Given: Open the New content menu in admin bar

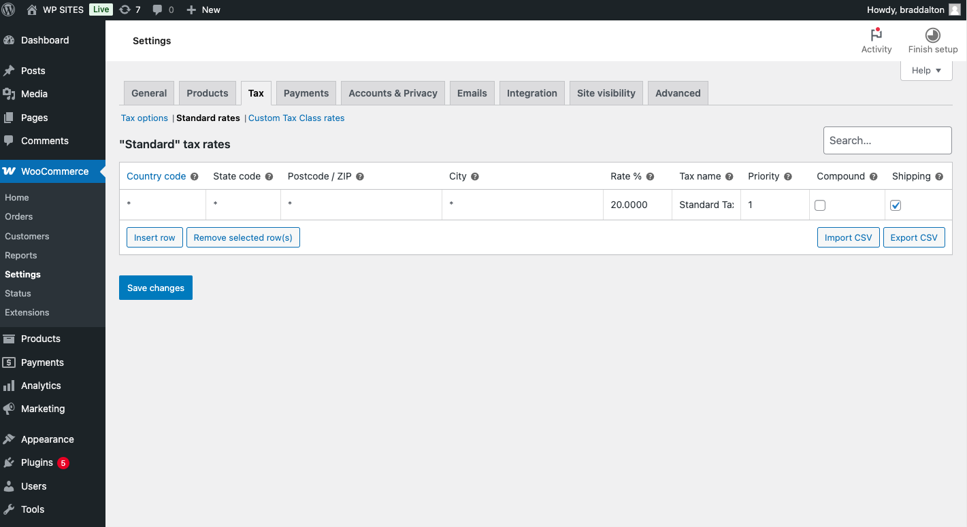Looking at the screenshot, I should point(203,10).
